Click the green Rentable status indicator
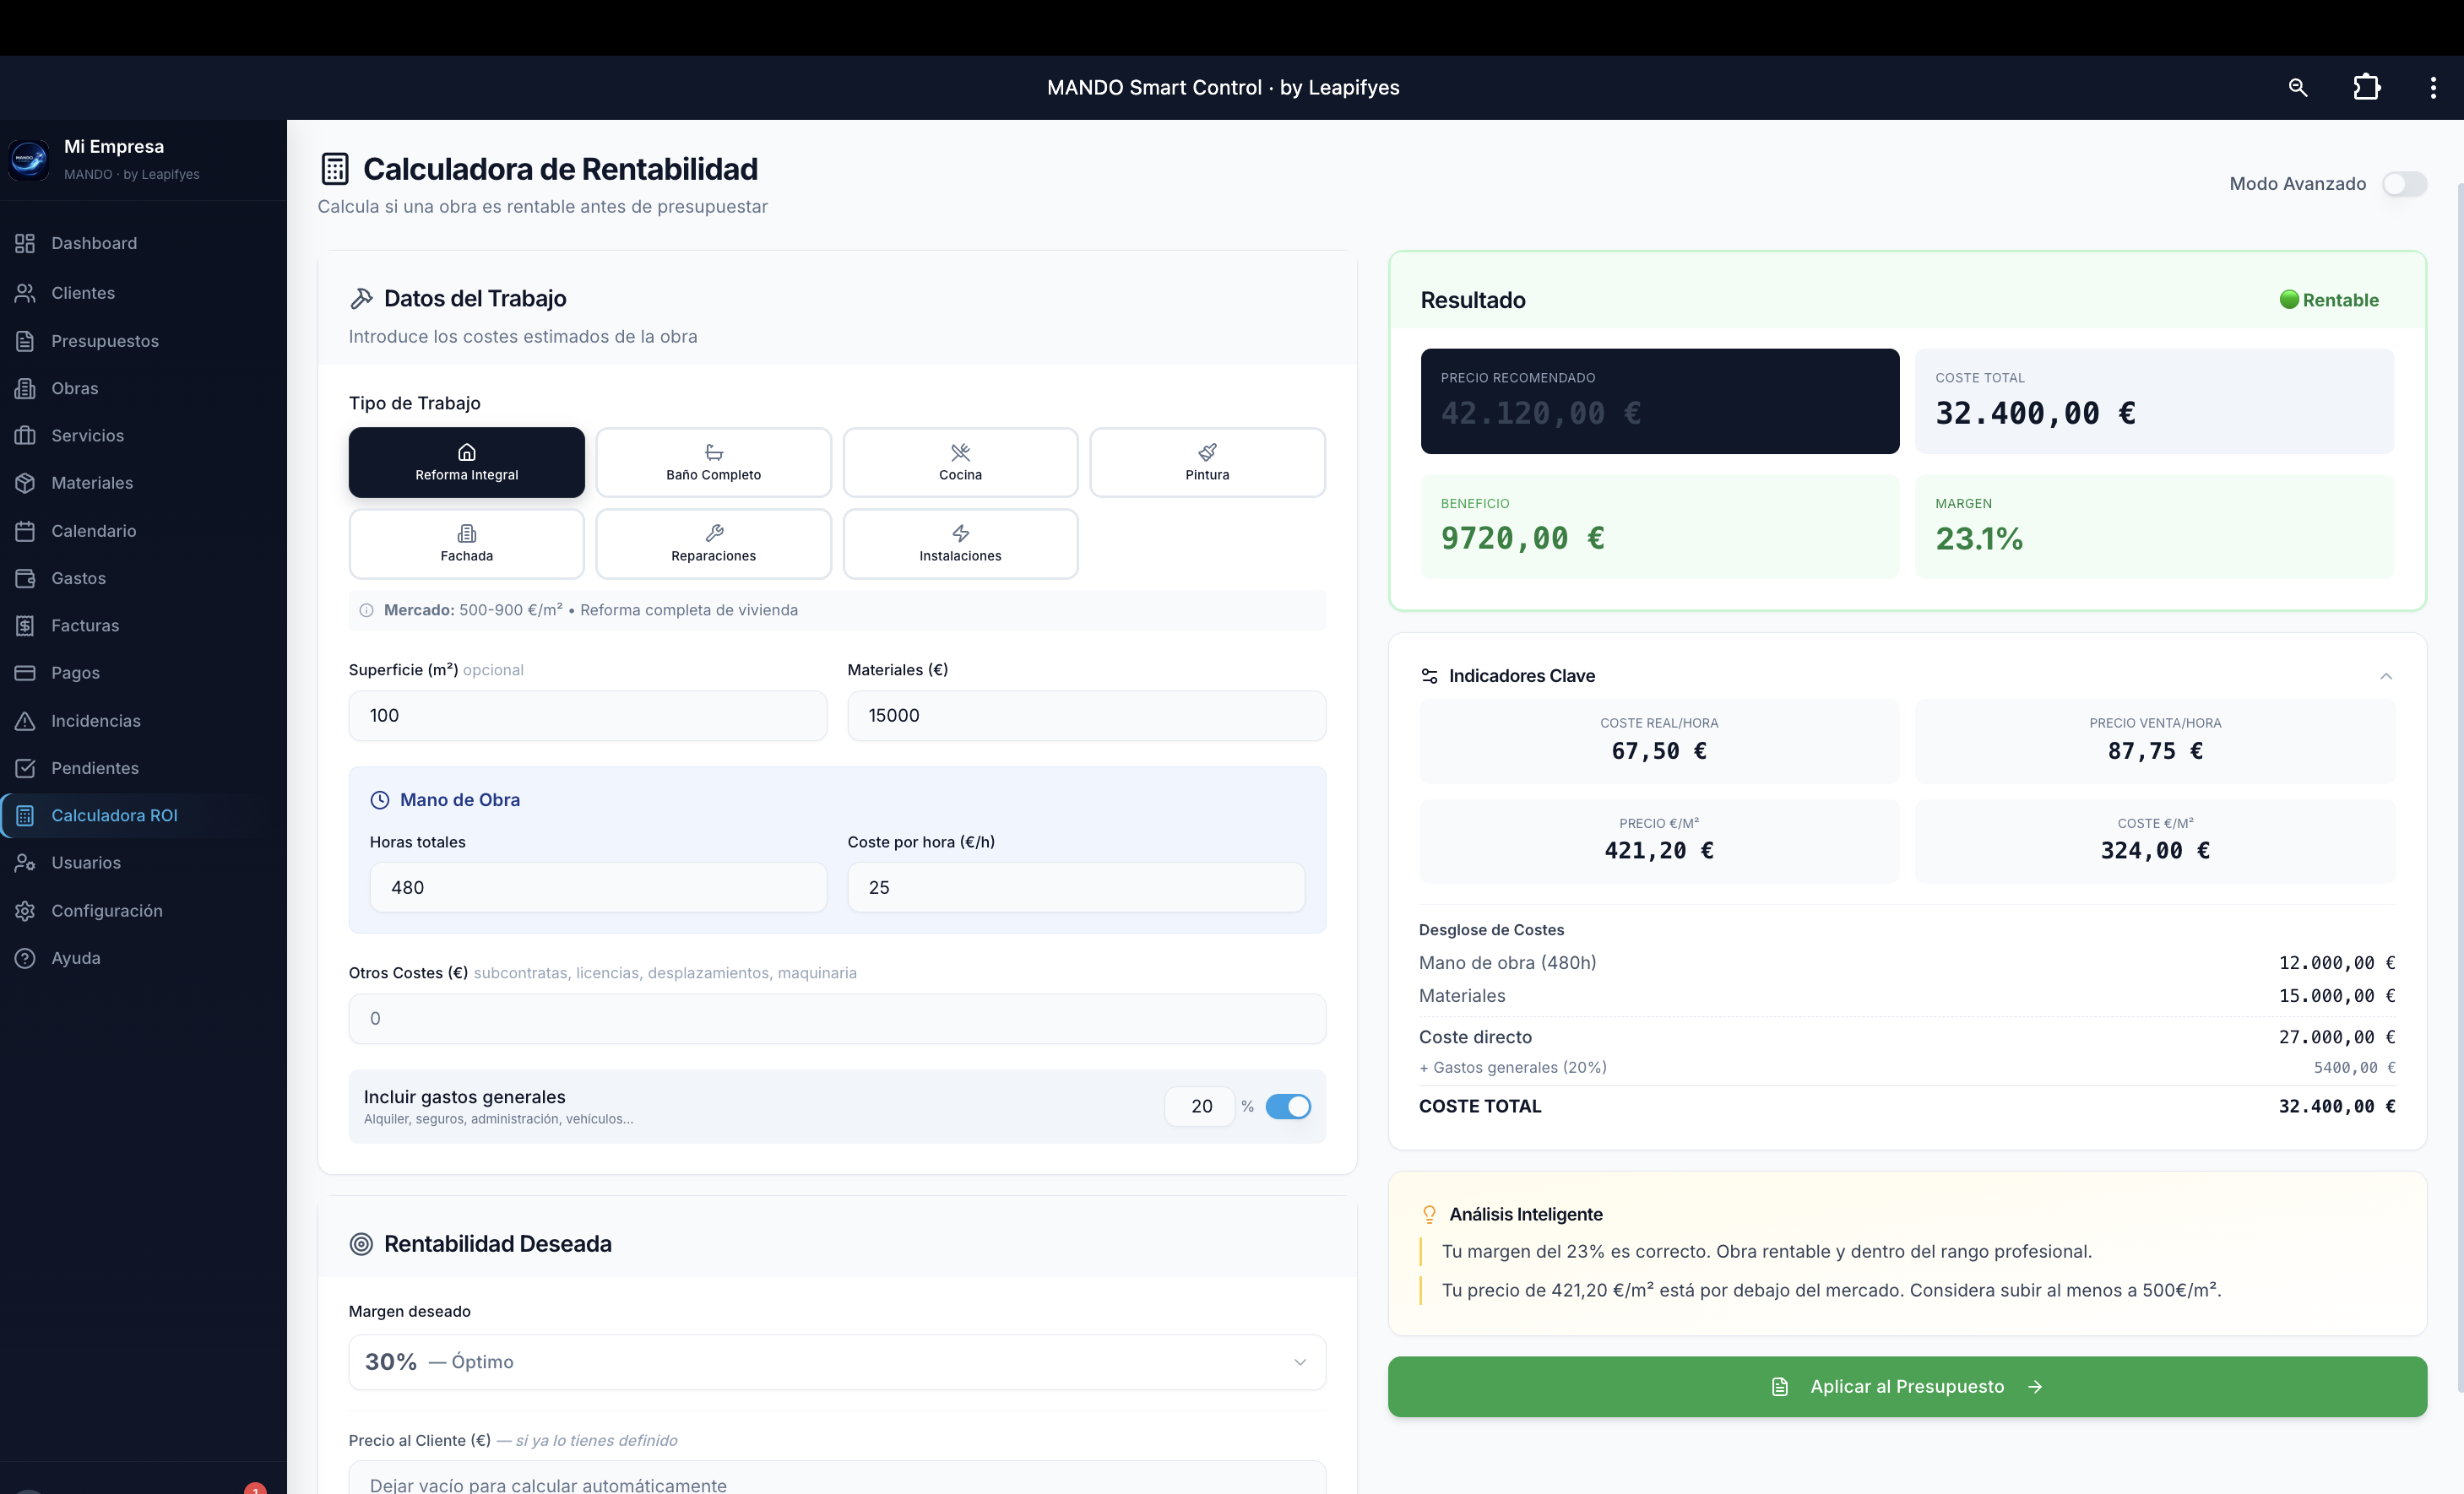The image size is (2464, 1494). [x=2329, y=300]
